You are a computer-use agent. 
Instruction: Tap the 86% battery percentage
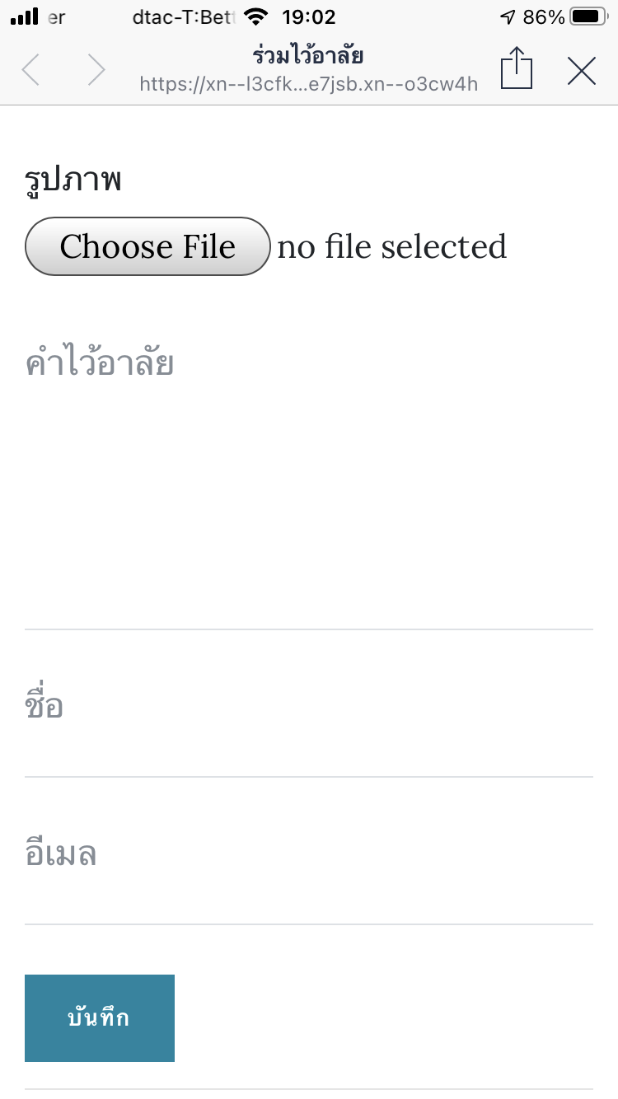click(544, 17)
